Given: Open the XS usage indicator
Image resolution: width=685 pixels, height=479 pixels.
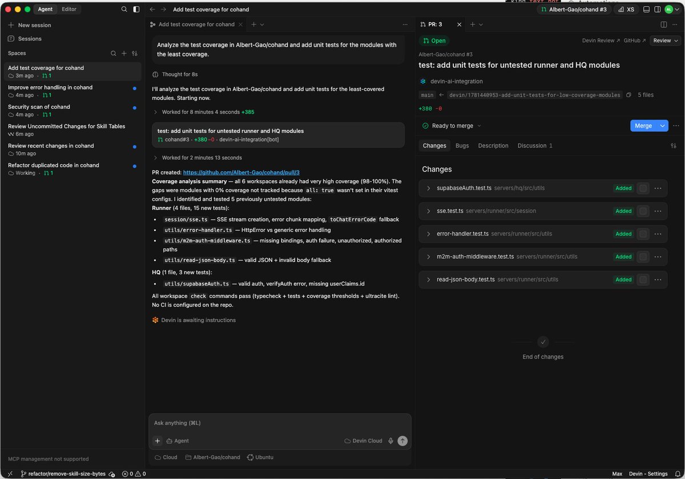Looking at the screenshot, I should click(626, 9).
